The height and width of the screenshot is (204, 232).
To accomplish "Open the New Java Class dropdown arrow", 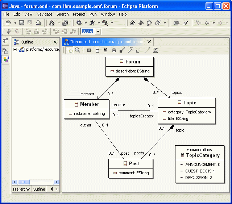I will 165,23.
